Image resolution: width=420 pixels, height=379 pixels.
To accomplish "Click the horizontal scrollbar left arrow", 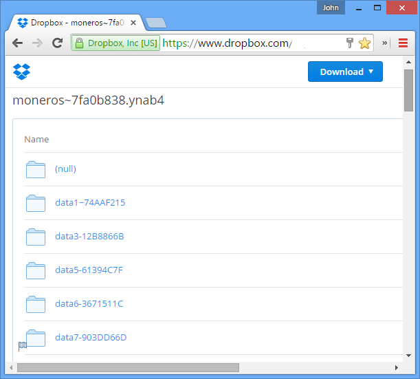I will click(11, 367).
